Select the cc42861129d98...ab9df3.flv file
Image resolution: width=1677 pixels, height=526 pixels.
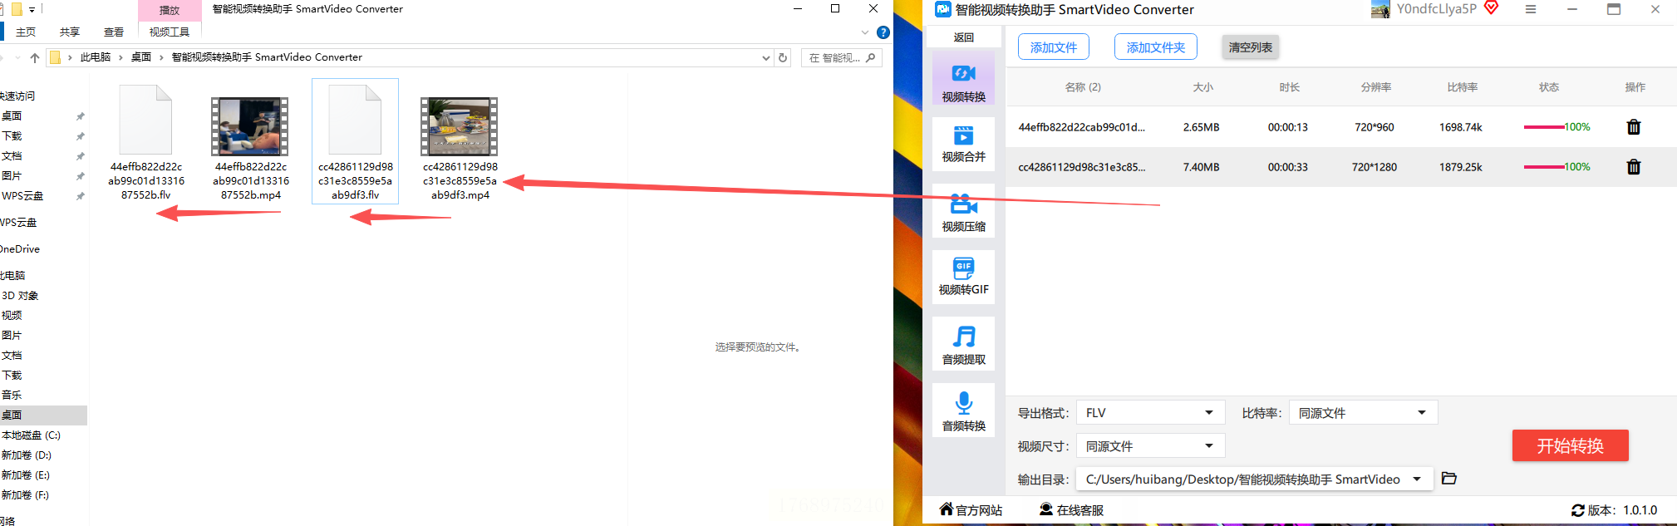coord(356,141)
